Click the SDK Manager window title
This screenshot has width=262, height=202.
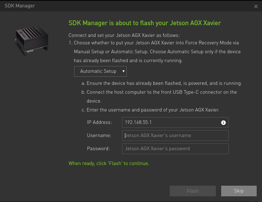coord(20,6)
